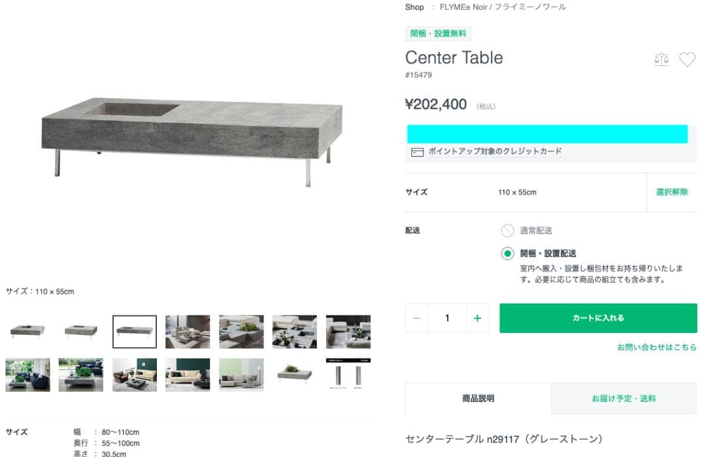The image size is (706, 457).
Task: Select the navy blue sofa room thumbnail
Action: 27,375
